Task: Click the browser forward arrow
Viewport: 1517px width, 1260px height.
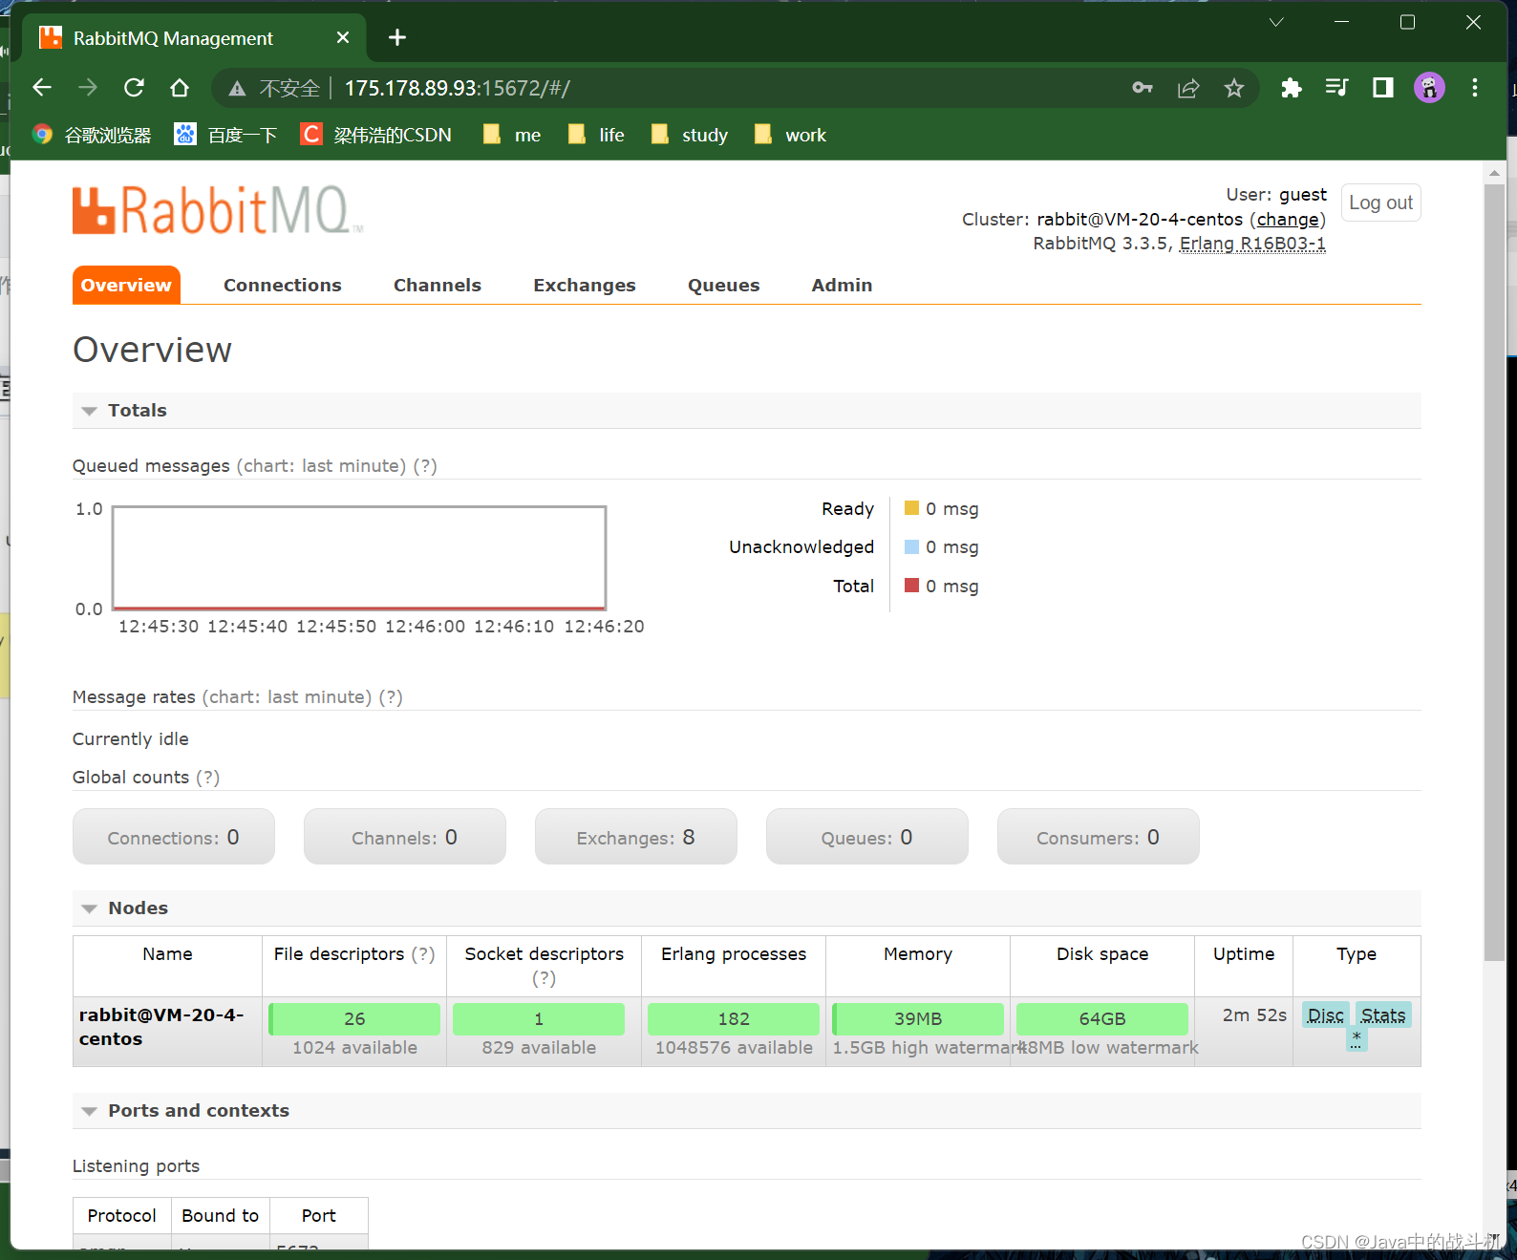Action: [88, 88]
